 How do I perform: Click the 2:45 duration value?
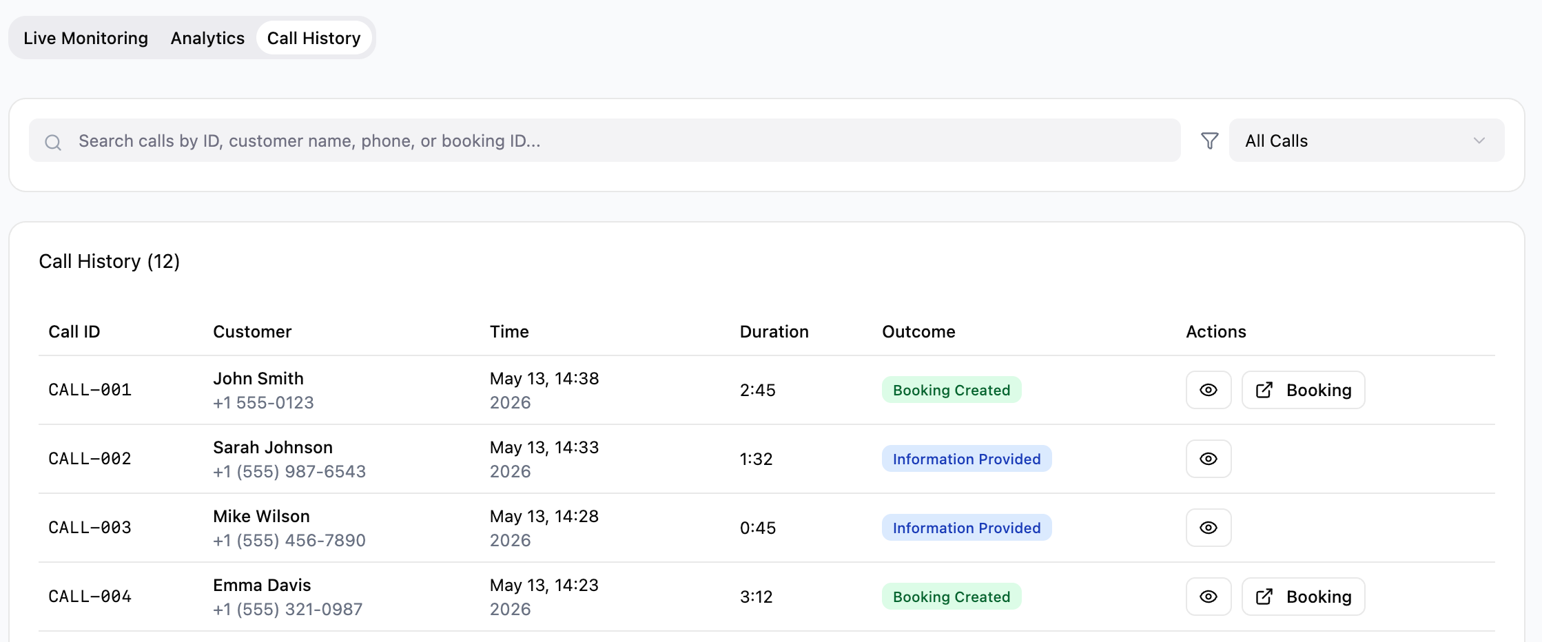(x=758, y=390)
